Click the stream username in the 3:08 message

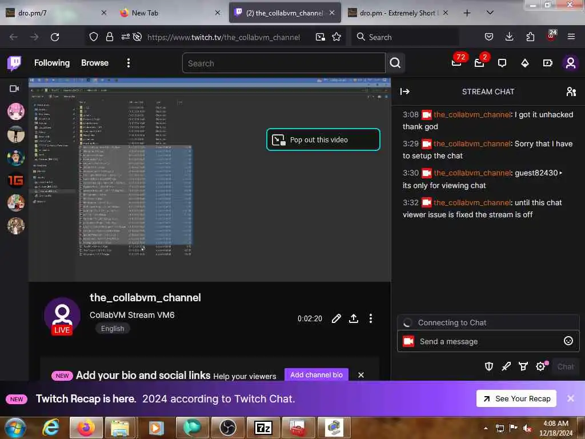click(471, 114)
